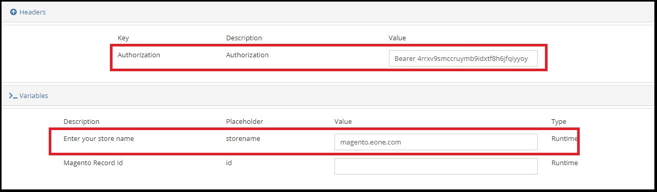Expand the Variables section label

click(34, 96)
